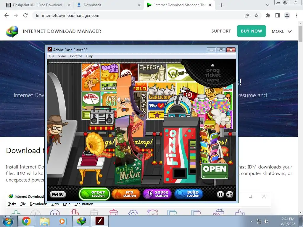Go forward in Chrome

[x=16, y=15]
